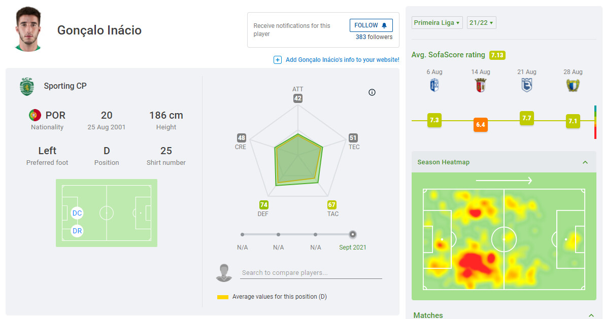This screenshot has width=603, height=319.
Task: Select the Sept 2021 timeline point
Action: point(353,234)
